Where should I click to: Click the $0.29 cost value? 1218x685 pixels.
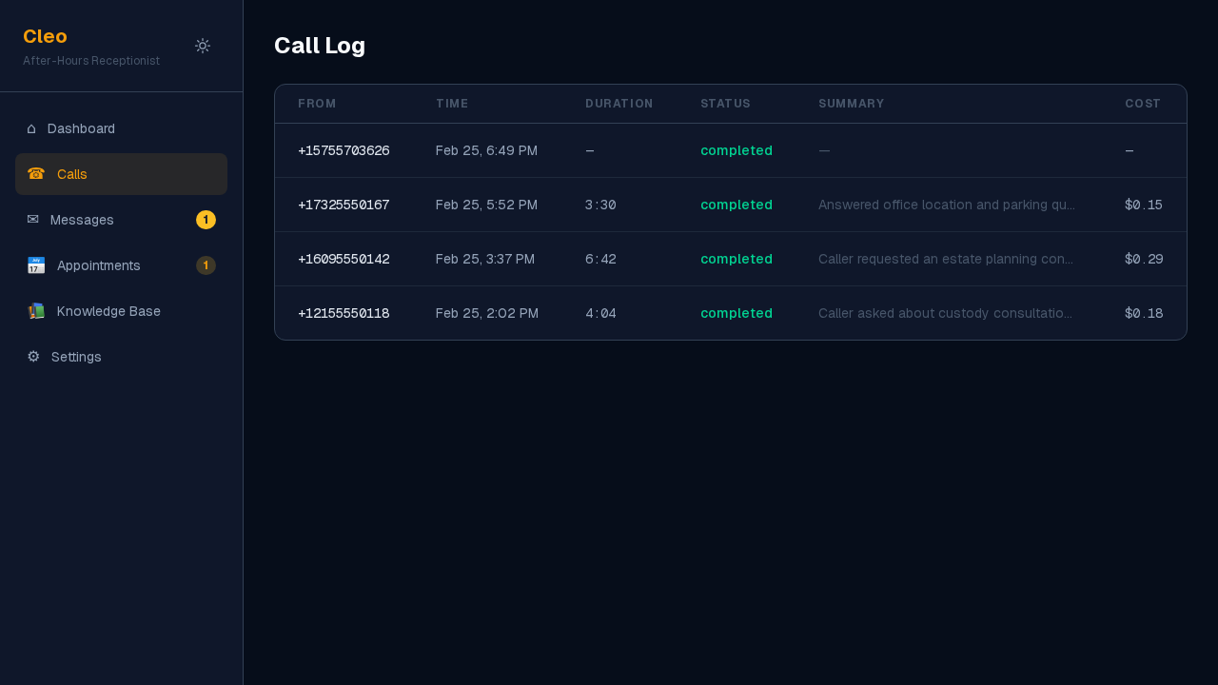coord(1144,259)
